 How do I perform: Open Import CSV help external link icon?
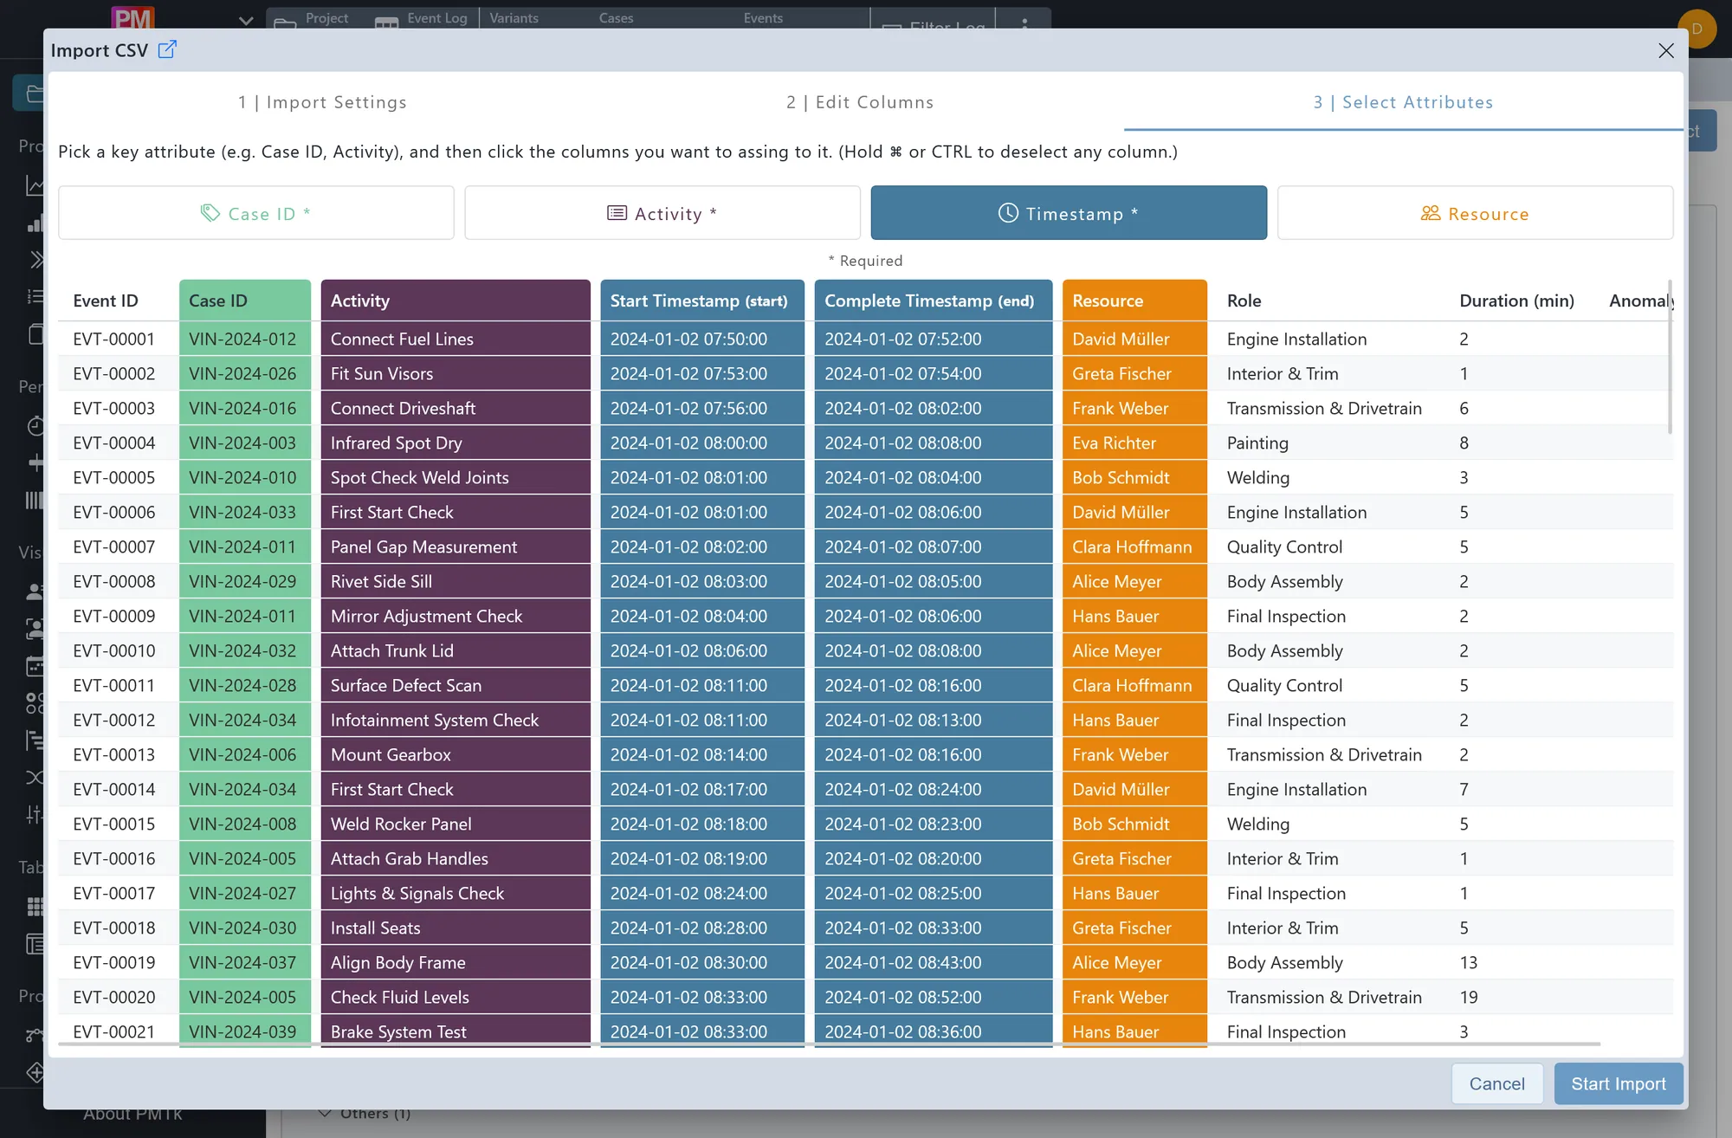pos(167,49)
